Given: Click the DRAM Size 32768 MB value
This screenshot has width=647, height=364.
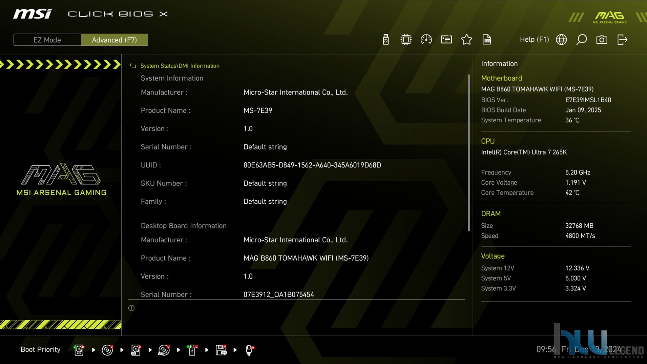Looking at the screenshot, I should 579,226.
